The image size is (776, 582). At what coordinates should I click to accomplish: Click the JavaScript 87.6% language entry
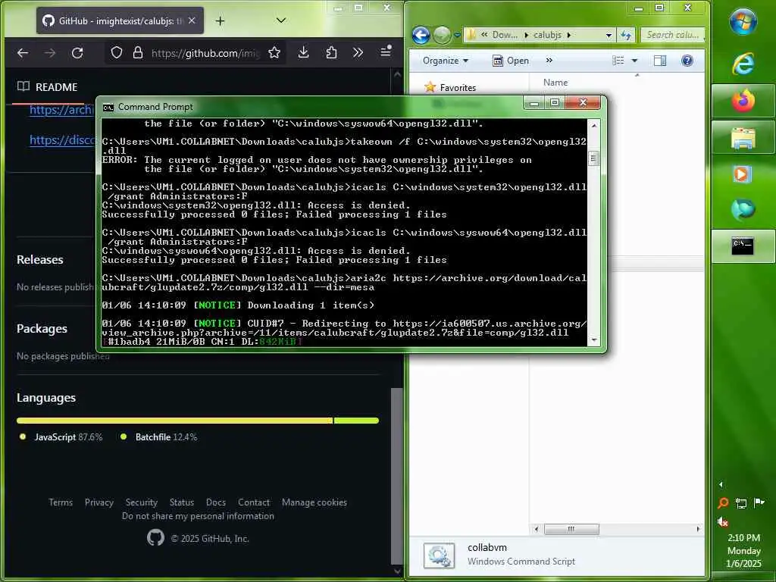pos(61,437)
